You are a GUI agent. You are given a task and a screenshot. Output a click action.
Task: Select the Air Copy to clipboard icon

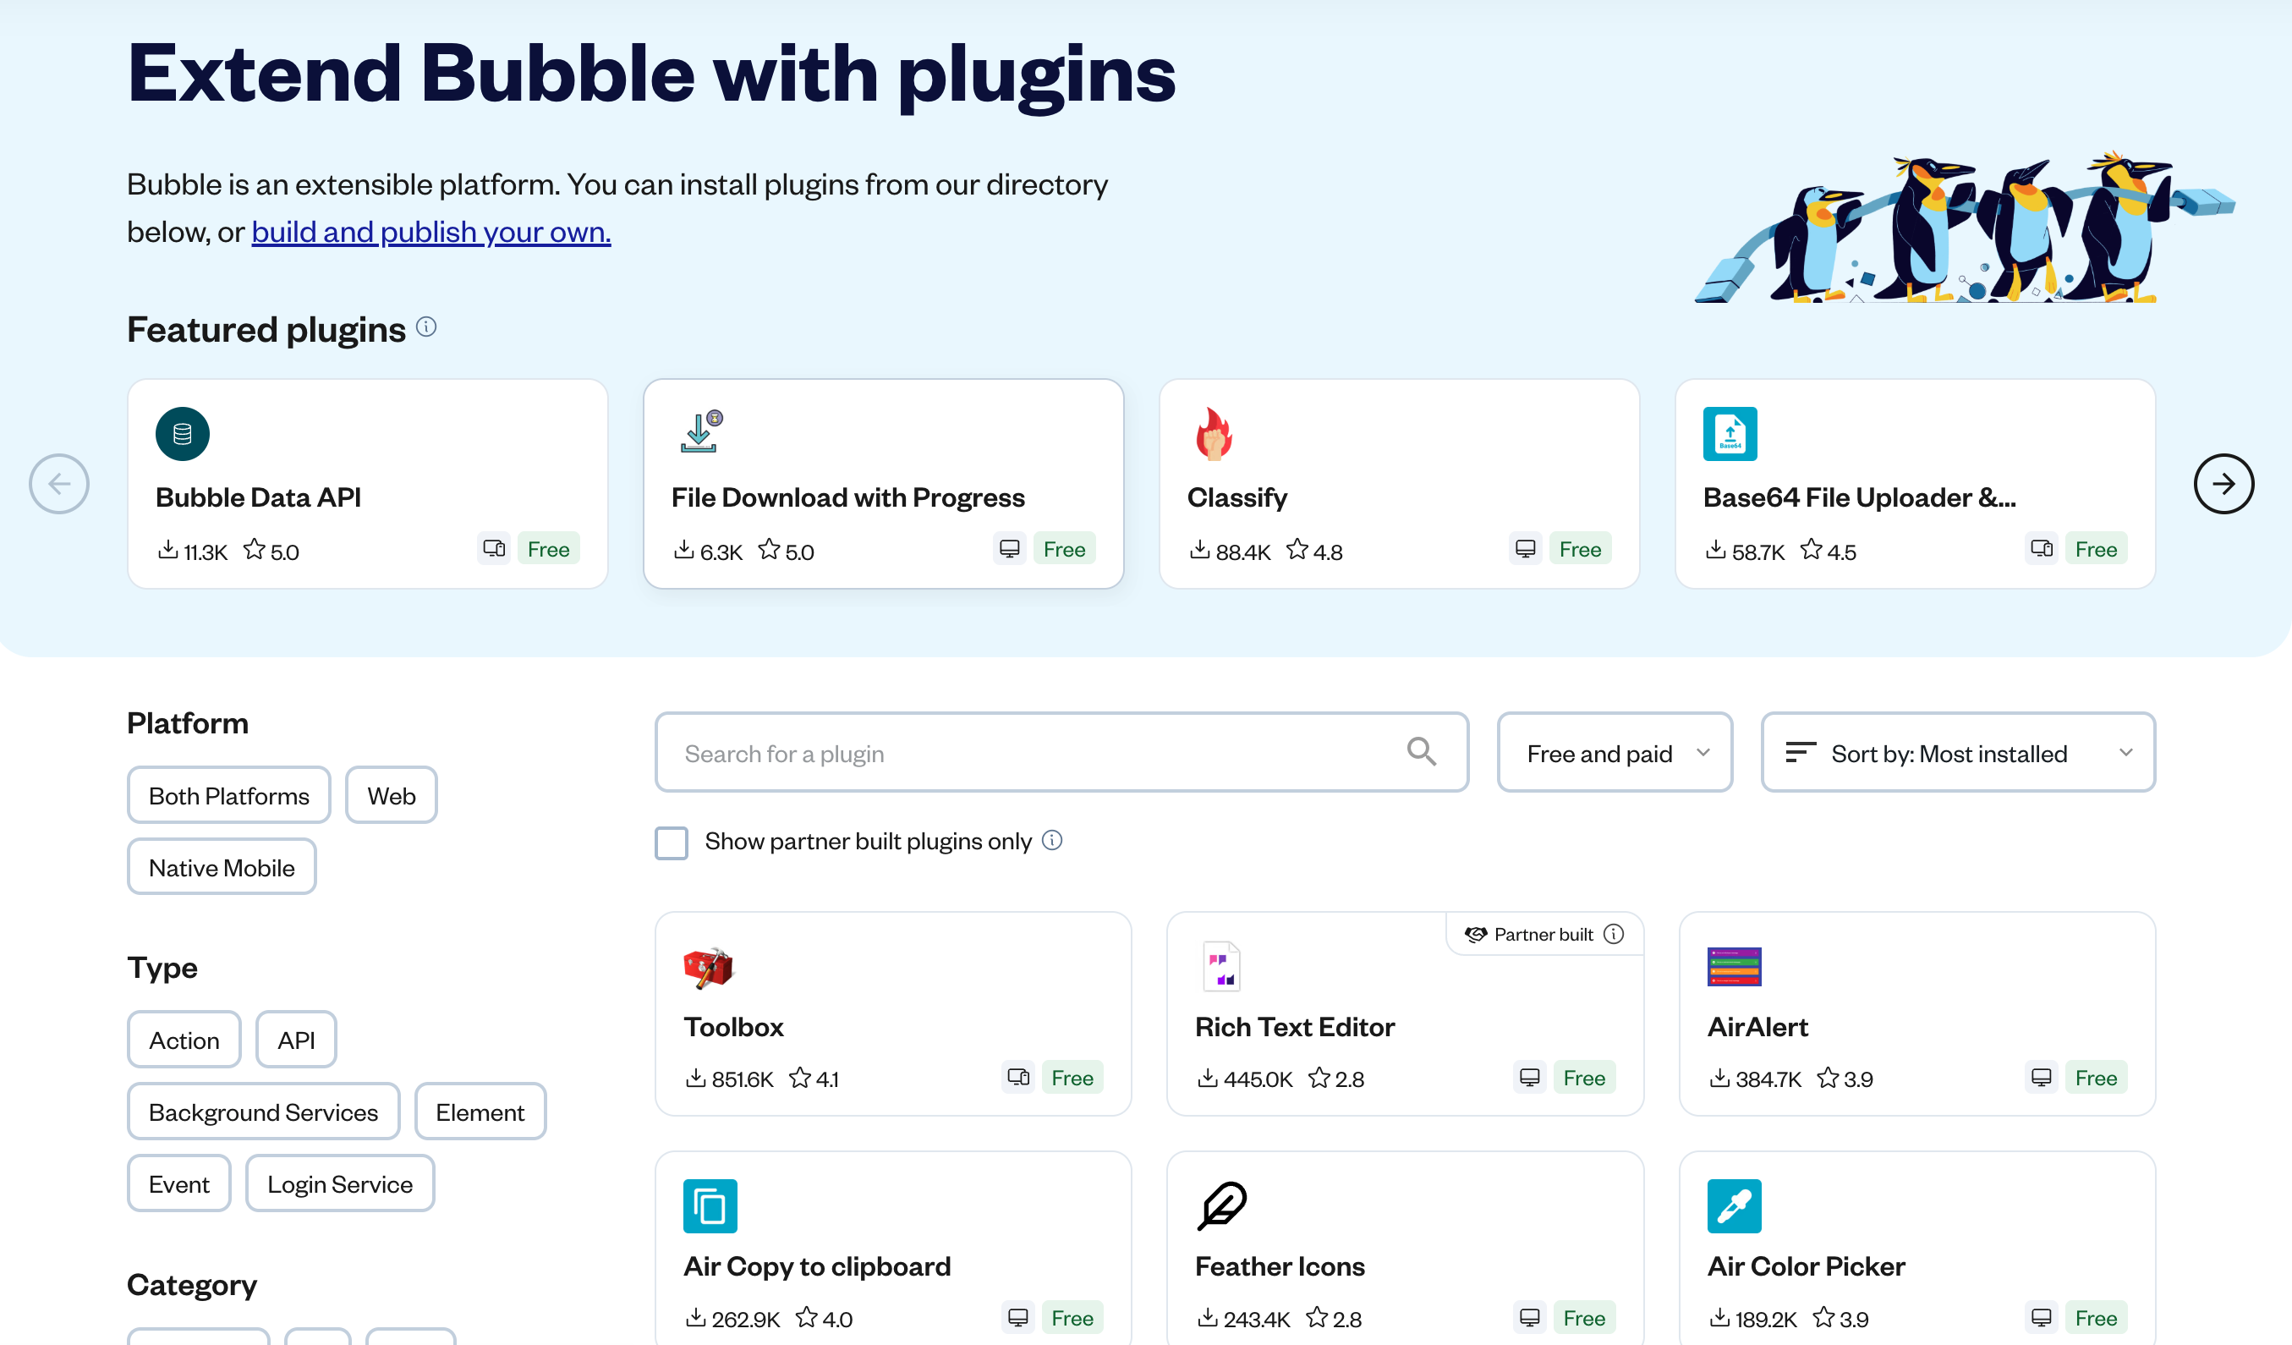tap(710, 1206)
